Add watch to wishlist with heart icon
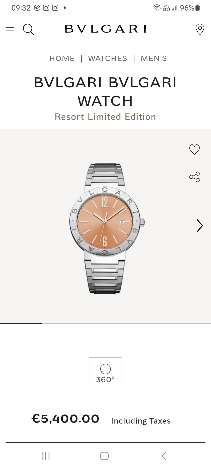211x469 pixels. point(194,149)
